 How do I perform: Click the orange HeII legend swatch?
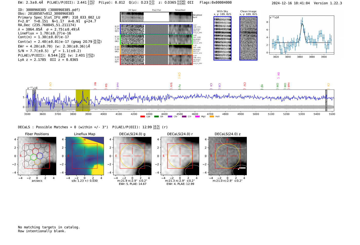click(212, 116)
